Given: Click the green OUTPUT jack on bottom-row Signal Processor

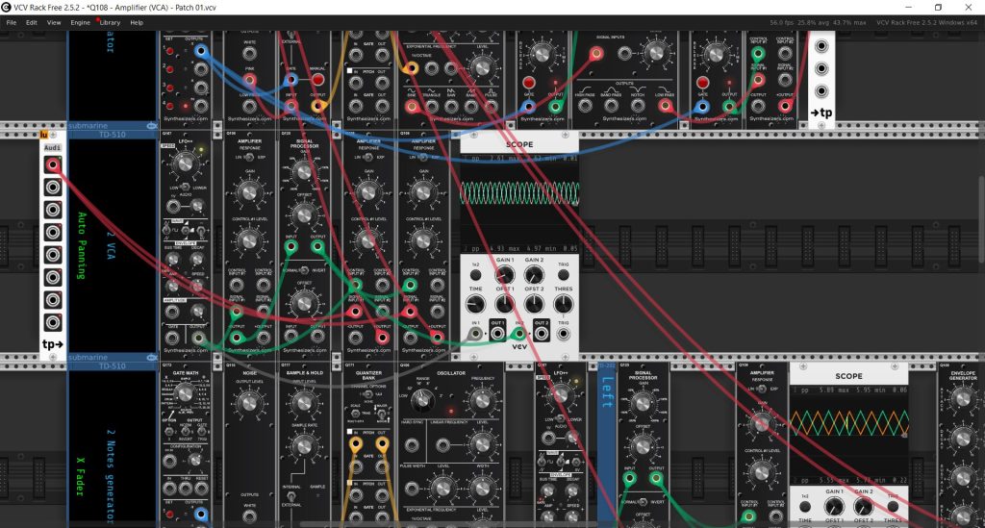Looking at the screenshot, I should click(656, 479).
